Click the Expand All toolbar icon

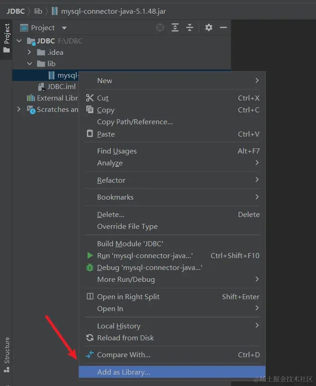175,28
